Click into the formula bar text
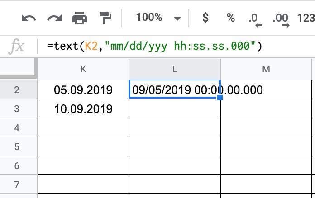 point(155,46)
